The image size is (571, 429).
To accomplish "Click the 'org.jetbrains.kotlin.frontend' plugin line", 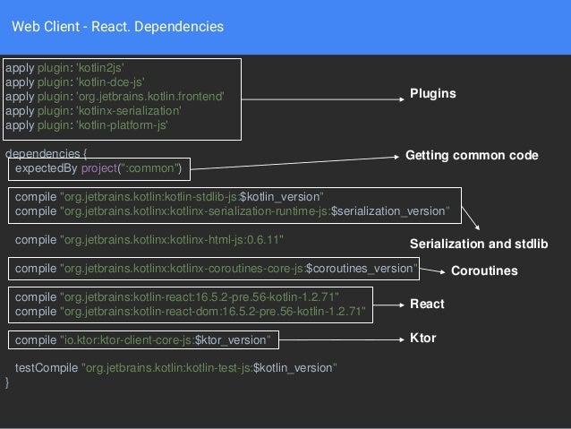I will 115,97.
